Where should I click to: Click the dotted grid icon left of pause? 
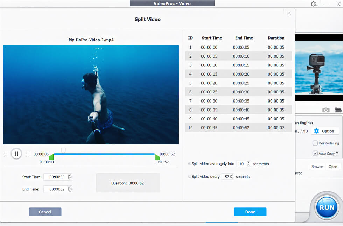coord(6,154)
